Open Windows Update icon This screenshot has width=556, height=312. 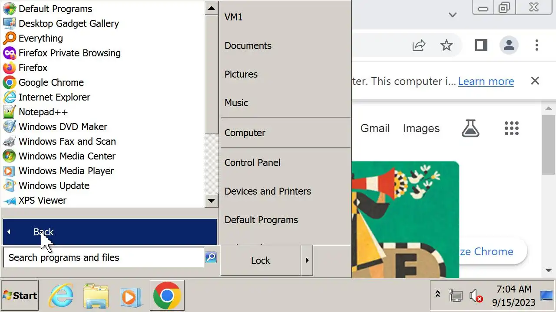click(10, 185)
